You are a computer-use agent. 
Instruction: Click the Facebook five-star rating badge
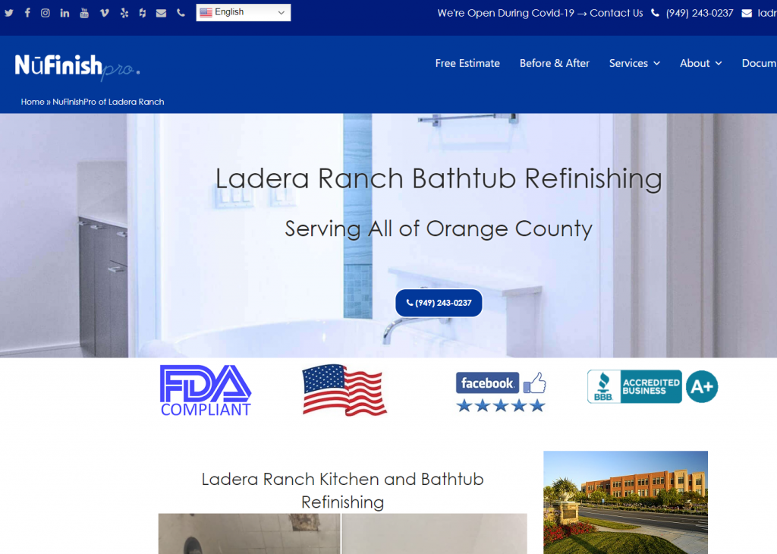tap(501, 392)
